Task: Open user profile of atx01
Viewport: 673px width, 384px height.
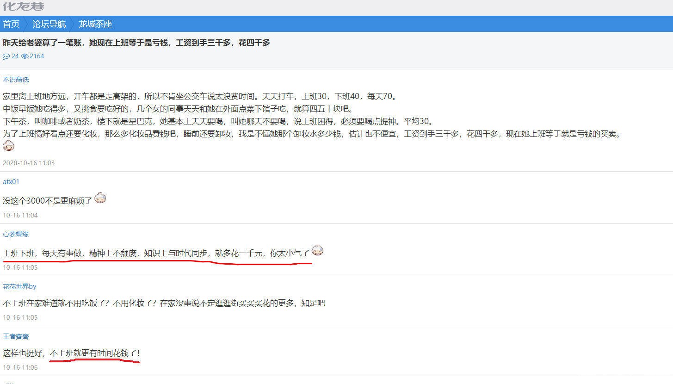Action: [10, 181]
